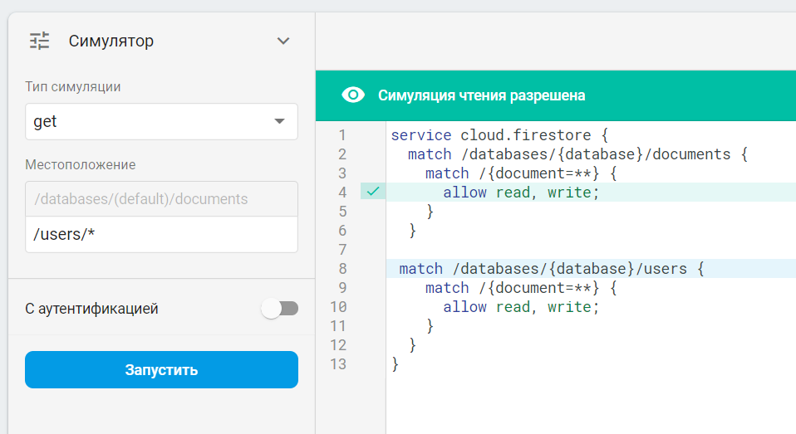Click the 'Симулятор' panel title
The height and width of the screenshot is (434, 796).
click(111, 41)
